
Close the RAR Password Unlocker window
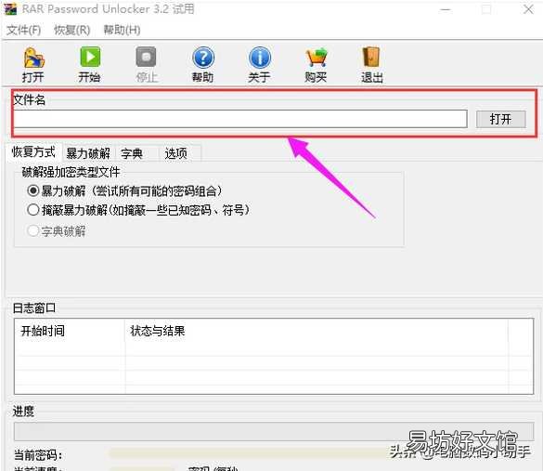point(528,9)
